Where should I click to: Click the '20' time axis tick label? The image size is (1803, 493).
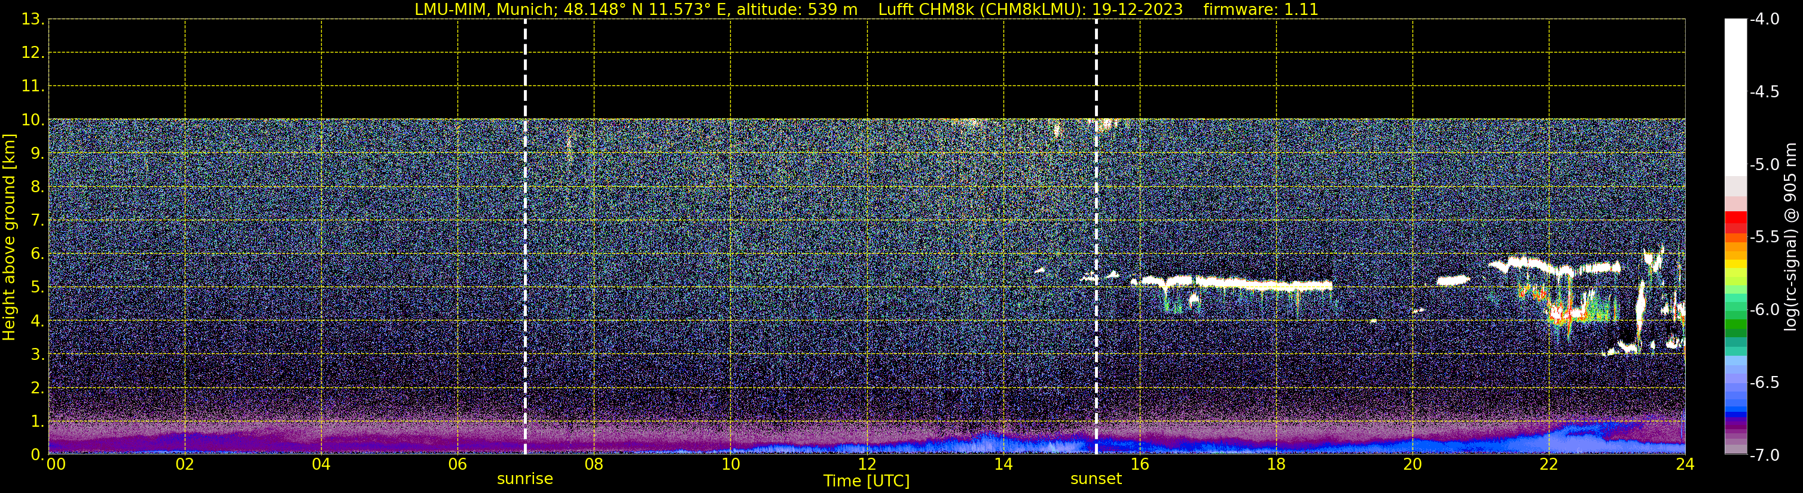coord(1413,464)
